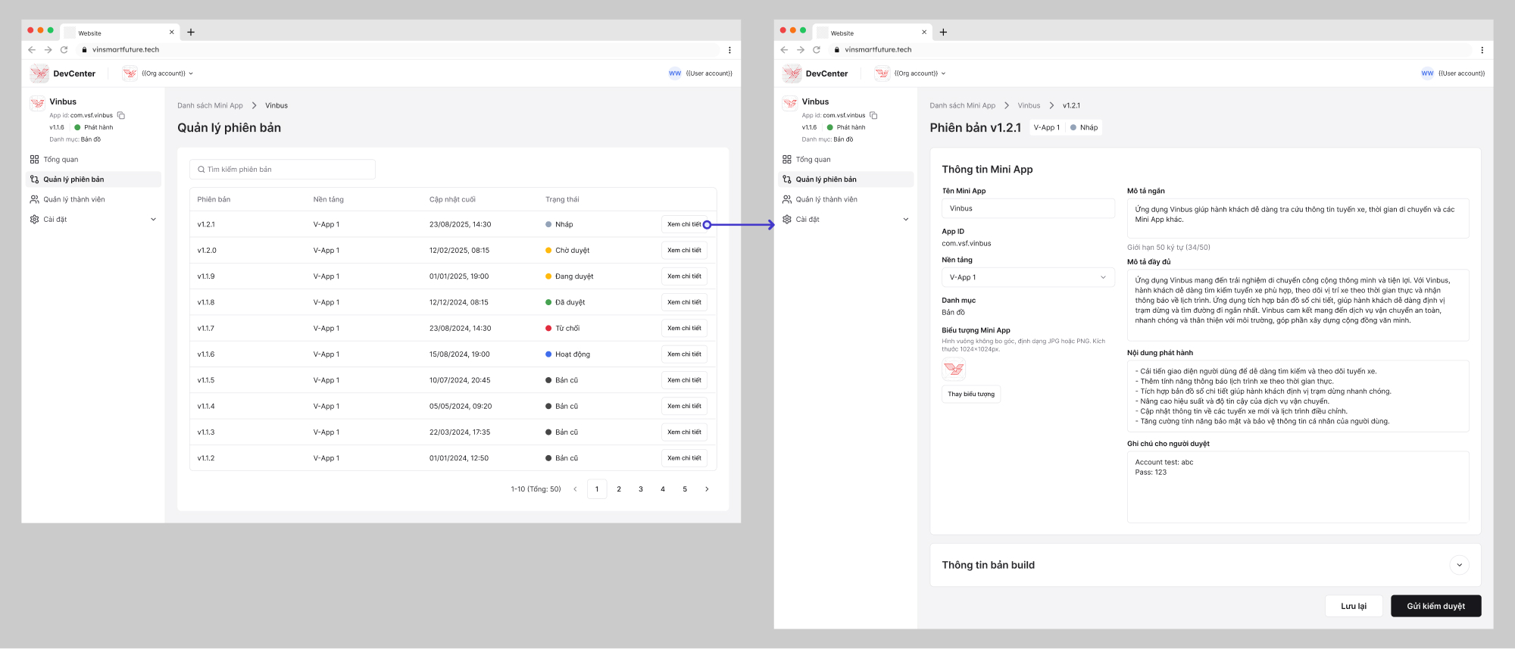Click Cập nhật cuối column header
This screenshot has height=649, width=1515.
coord(452,200)
